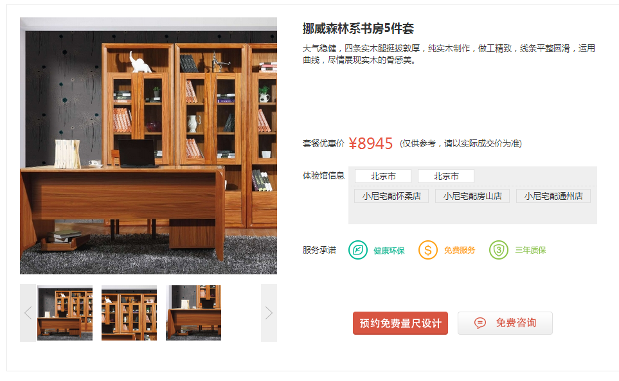Click the 预约免费量尺设计 button
619x381 pixels.
coord(400,323)
